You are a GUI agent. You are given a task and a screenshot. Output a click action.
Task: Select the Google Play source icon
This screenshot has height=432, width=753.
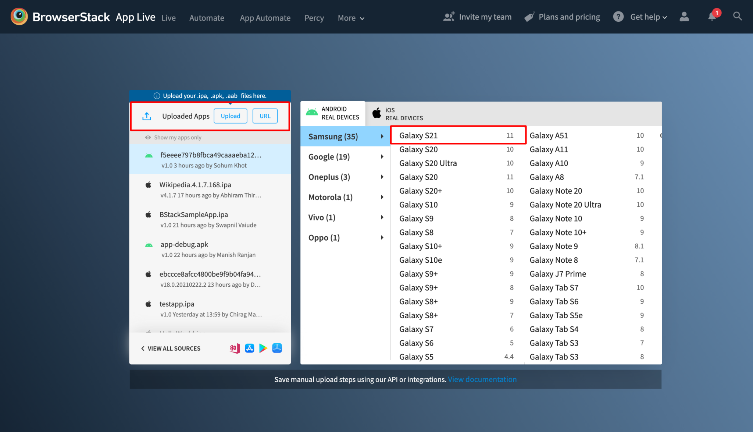pyautogui.click(x=263, y=348)
